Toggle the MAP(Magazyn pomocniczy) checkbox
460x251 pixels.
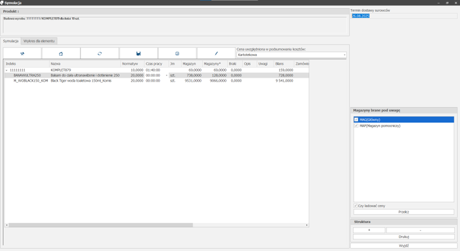pos(356,126)
